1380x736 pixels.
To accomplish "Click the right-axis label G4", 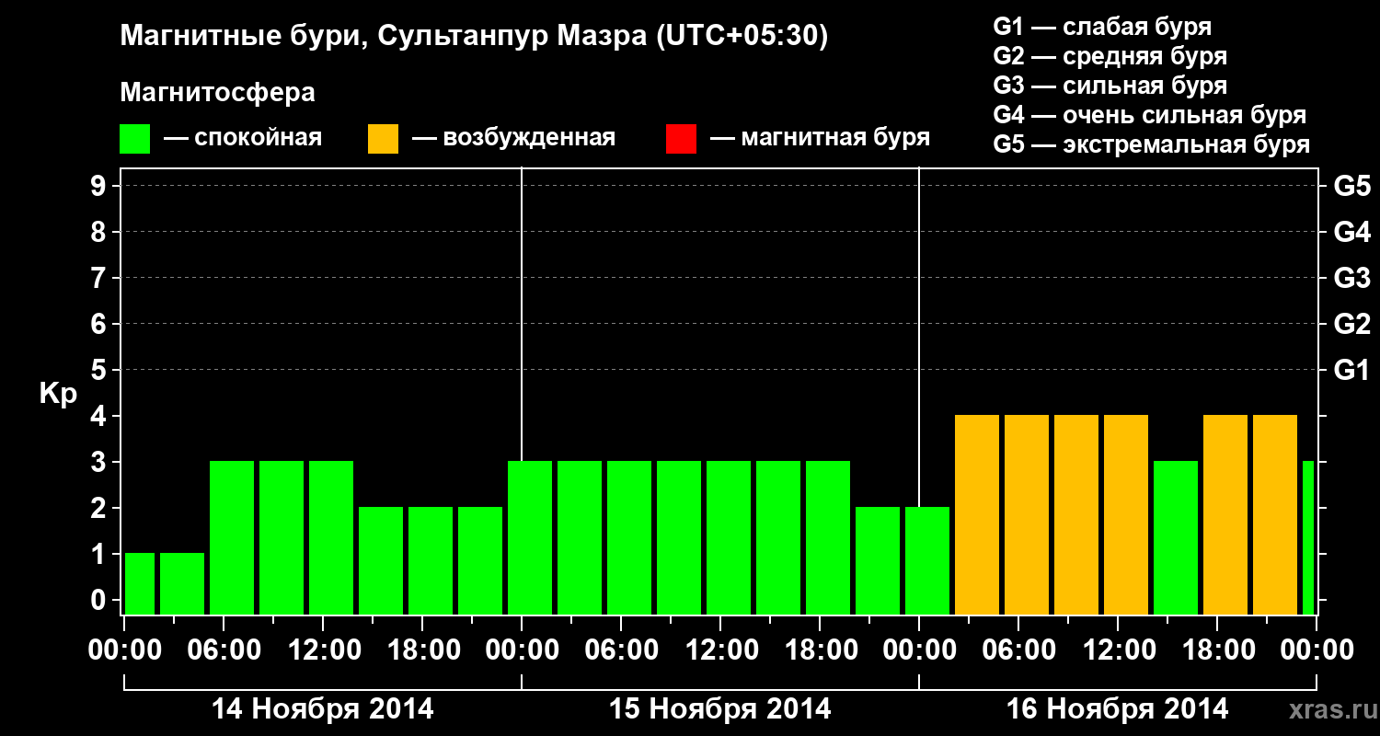I will [1352, 232].
